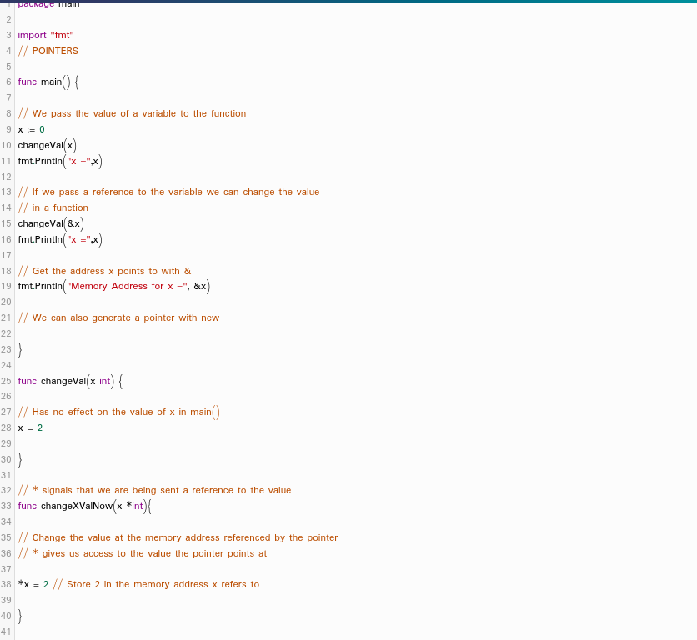Viewport: 697px width, 640px height.
Task: Click the import "fmt" statement
Action: click(46, 35)
